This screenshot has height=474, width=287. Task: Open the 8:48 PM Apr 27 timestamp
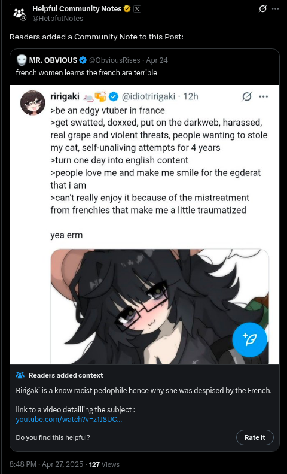coord(46,464)
